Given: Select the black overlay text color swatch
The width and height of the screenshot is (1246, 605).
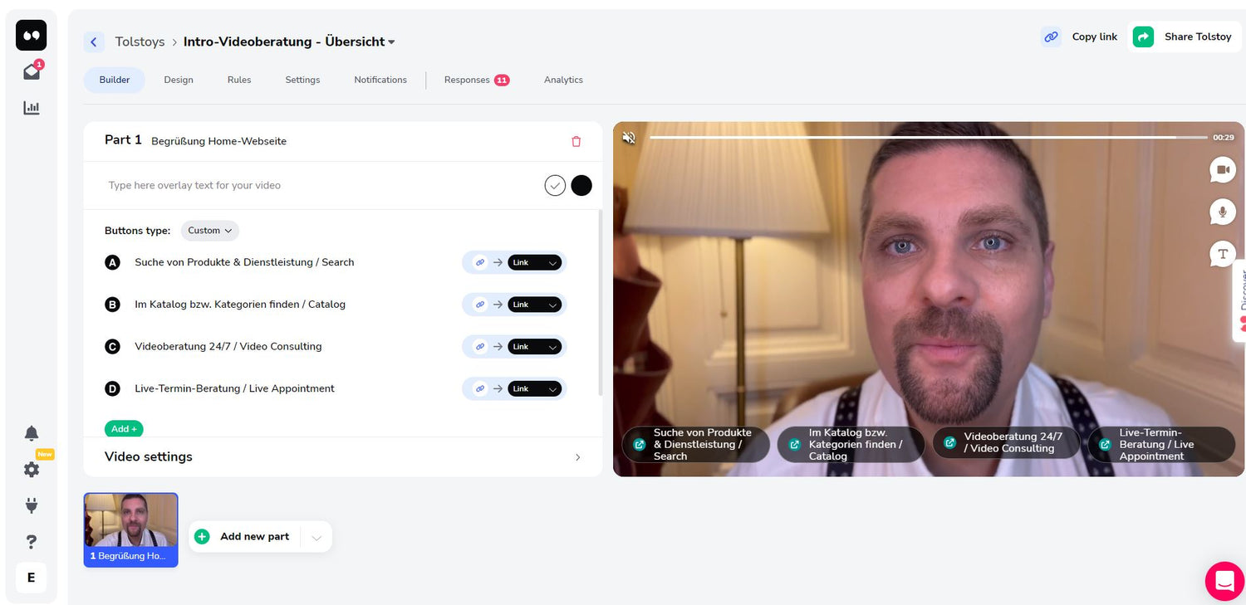Looking at the screenshot, I should [581, 186].
